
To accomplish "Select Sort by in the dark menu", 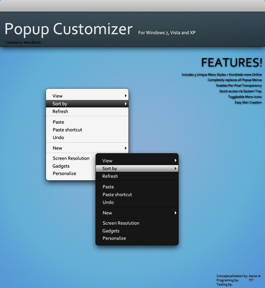I will [x=137, y=168].
